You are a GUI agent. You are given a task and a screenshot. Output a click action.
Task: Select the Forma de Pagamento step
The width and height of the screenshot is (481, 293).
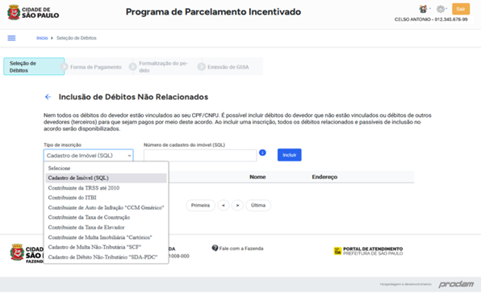(x=96, y=67)
